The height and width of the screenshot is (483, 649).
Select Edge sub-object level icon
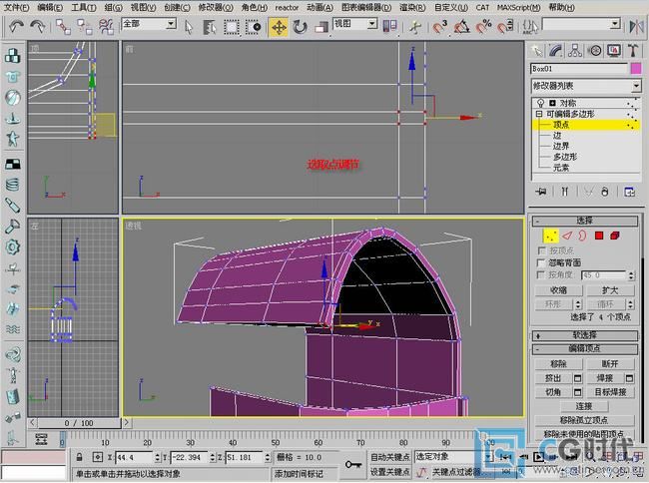pyautogui.click(x=567, y=237)
